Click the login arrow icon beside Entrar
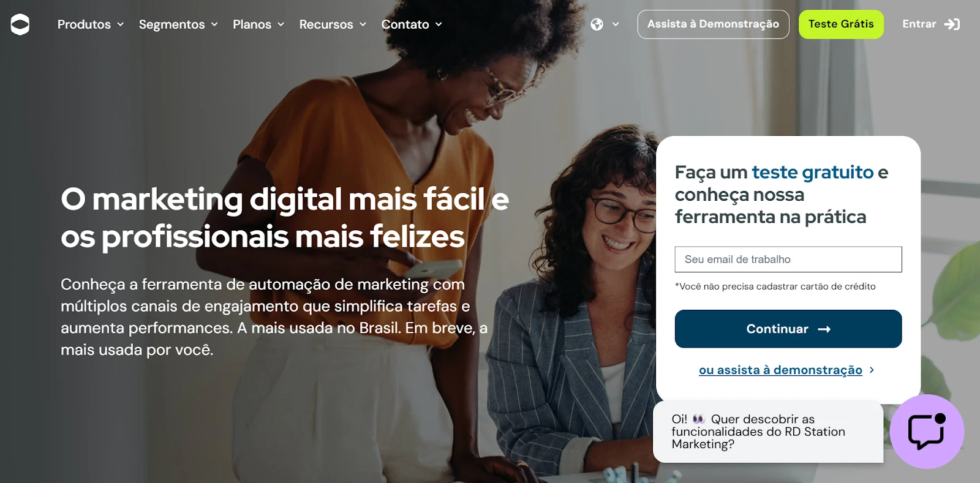Screen dimensions: 980x483 [x=952, y=24]
